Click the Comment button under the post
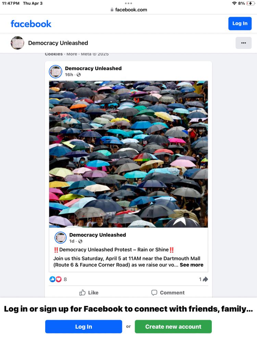 point(168,292)
